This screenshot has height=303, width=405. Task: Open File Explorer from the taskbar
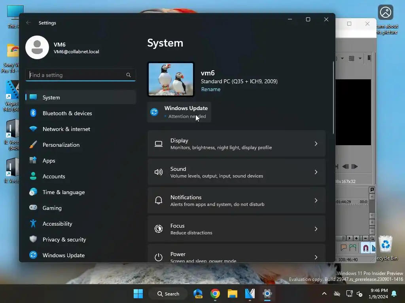click(x=233, y=294)
